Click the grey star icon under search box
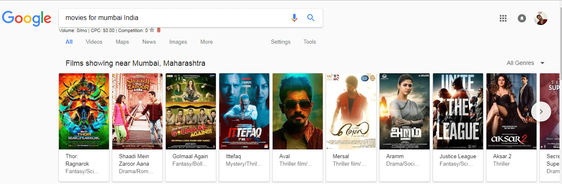The height and width of the screenshot is (184, 562). click(152, 30)
